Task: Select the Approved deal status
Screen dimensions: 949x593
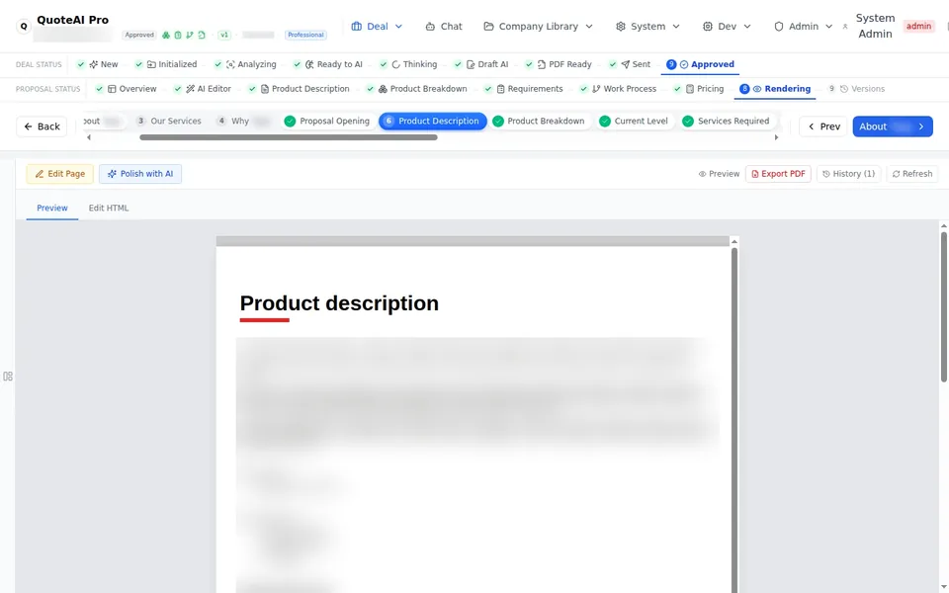Action: [700, 64]
